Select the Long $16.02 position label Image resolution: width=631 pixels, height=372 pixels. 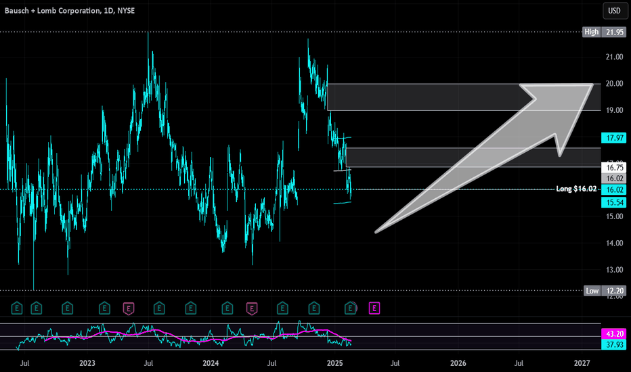point(576,189)
